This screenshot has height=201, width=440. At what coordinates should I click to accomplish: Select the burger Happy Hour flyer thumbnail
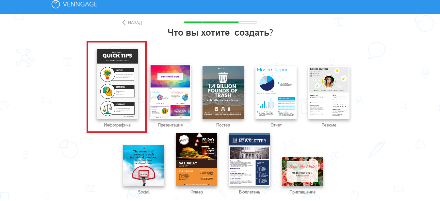pyautogui.click(x=197, y=159)
